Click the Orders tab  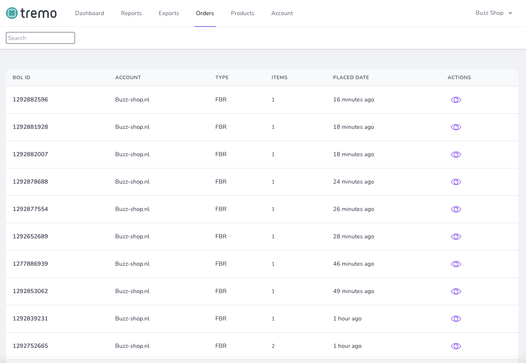(x=205, y=13)
